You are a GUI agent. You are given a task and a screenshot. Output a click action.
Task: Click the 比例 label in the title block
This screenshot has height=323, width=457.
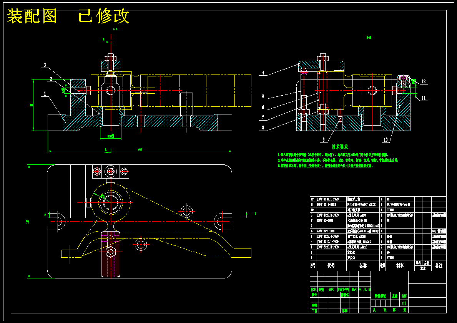404,296
